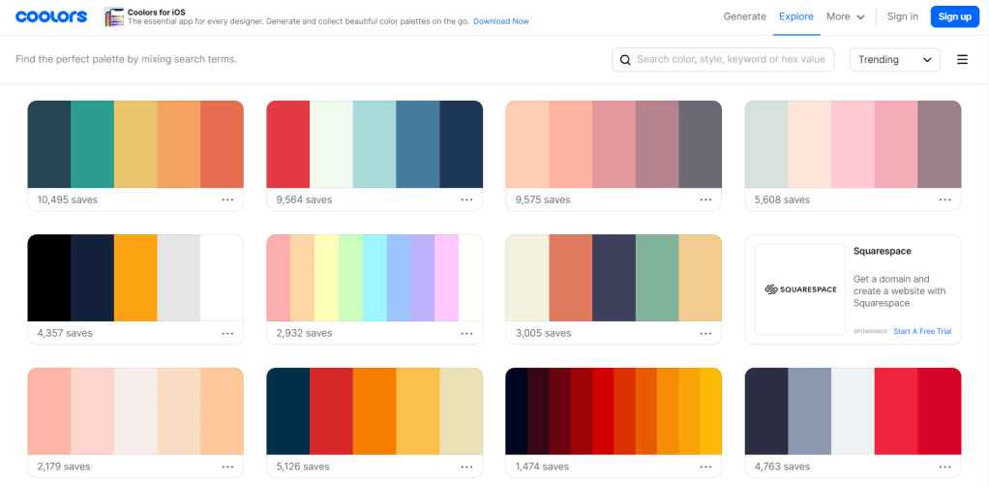The image size is (989, 487).
Task: Open the Generate page
Action: (745, 16)
